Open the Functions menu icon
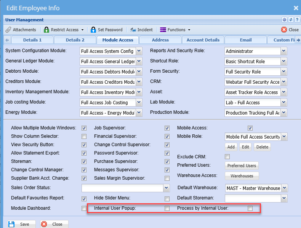Image resolution: width=301 pixels, height=228 pixels. (163, 30)
